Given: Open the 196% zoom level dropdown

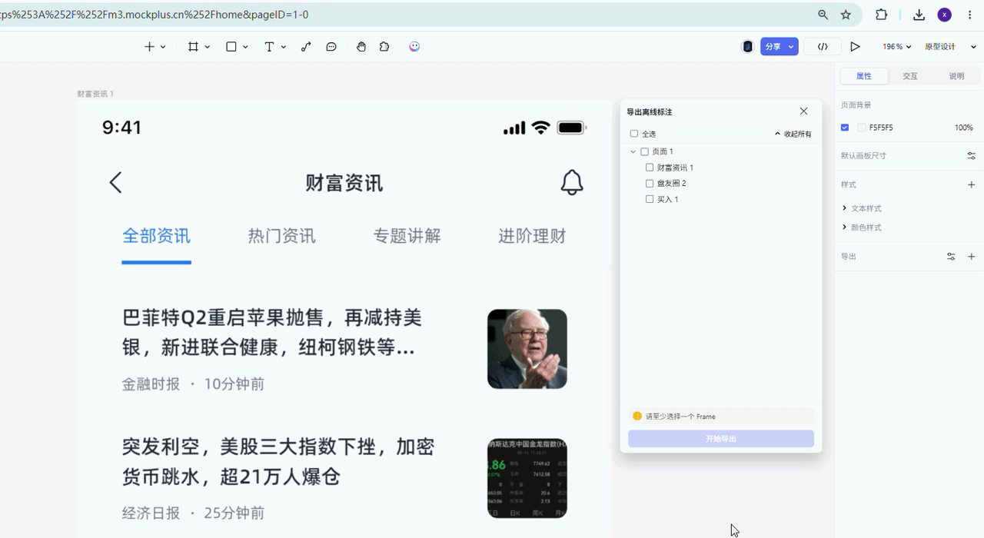Looking at the screenshot, I should pos(896,47).
